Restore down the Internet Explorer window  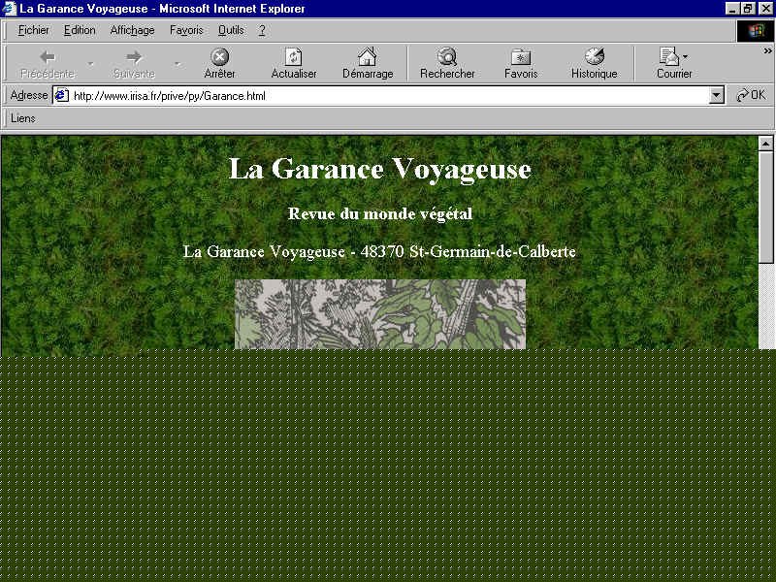(748, 9)
